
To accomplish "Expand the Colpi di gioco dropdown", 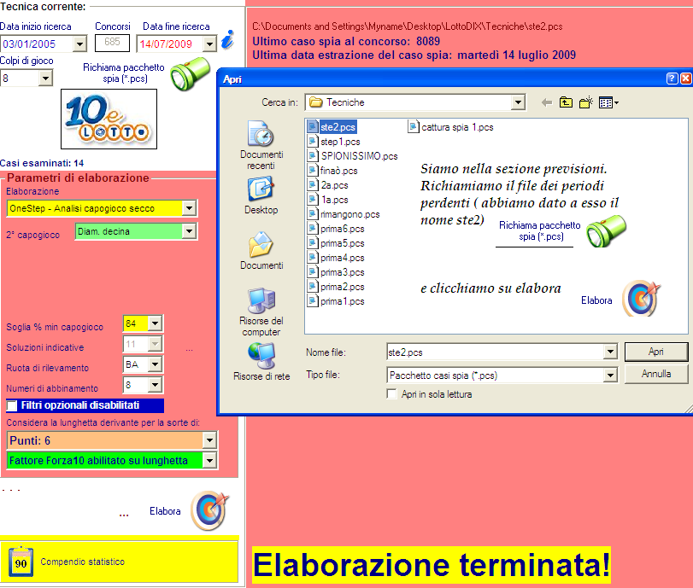I will (45, 79).
